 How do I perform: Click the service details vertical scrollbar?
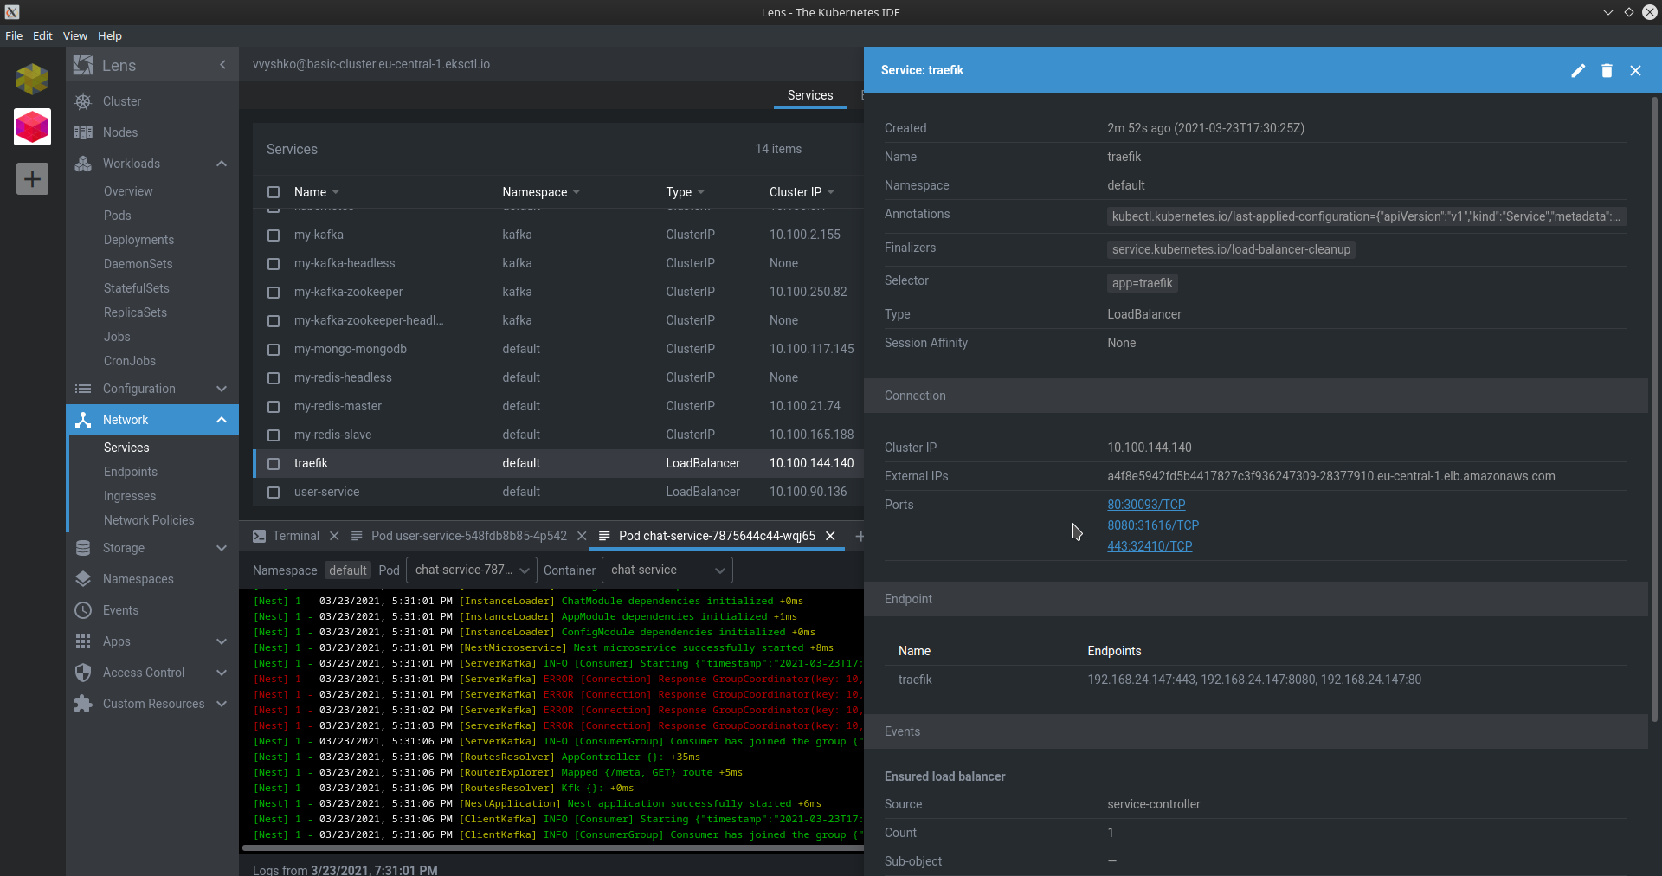(x=1655, y=409)
